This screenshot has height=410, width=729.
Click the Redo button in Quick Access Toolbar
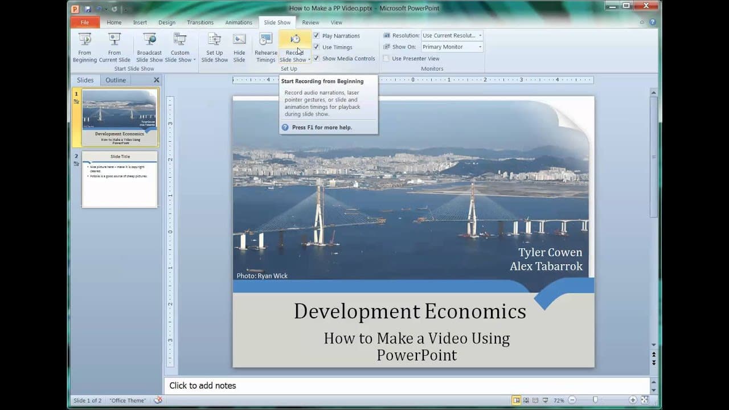[114, 9]
